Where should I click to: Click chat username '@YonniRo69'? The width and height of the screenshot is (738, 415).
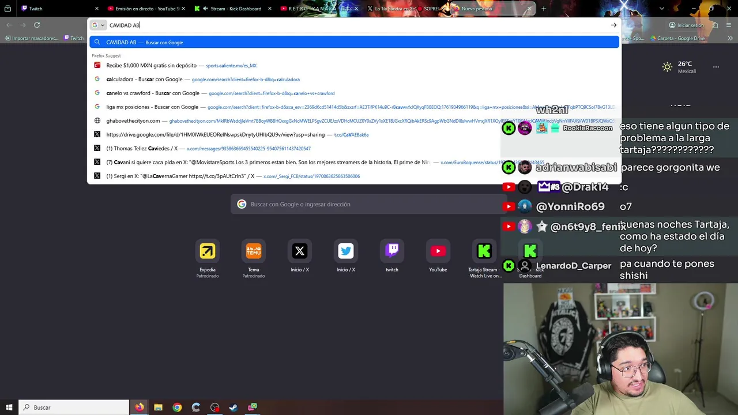570,206
